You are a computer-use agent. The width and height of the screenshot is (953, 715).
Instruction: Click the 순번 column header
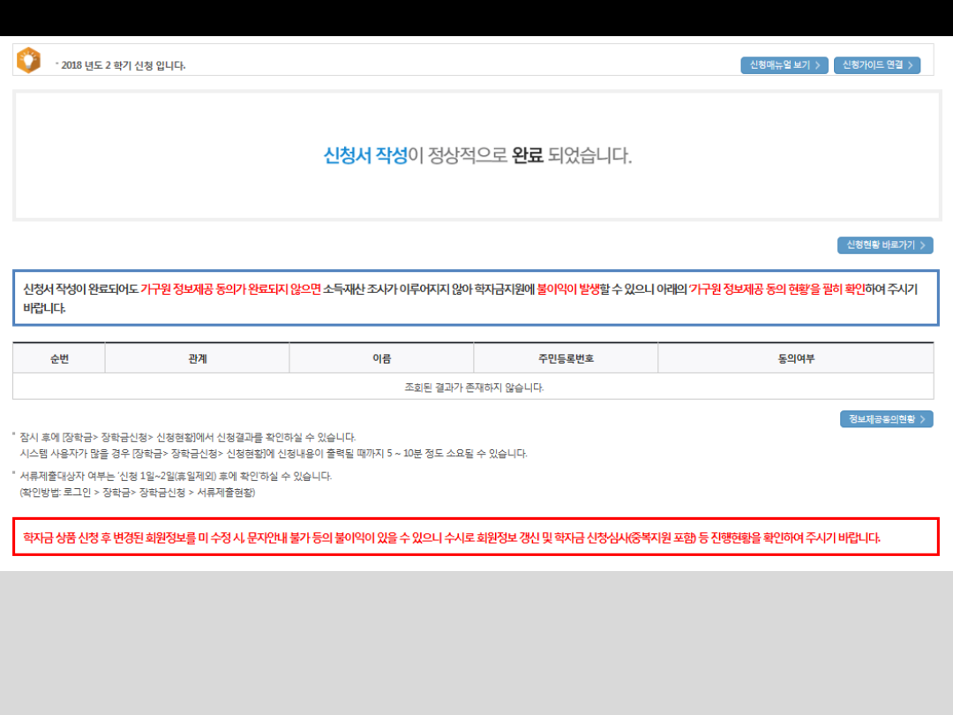pyautogui.click(x=59, y=358)
